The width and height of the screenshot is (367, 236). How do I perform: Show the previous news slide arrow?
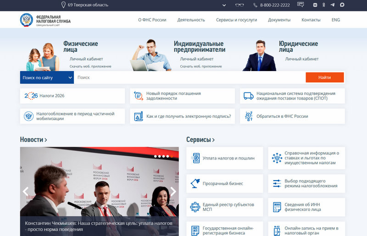coord(26,192)
